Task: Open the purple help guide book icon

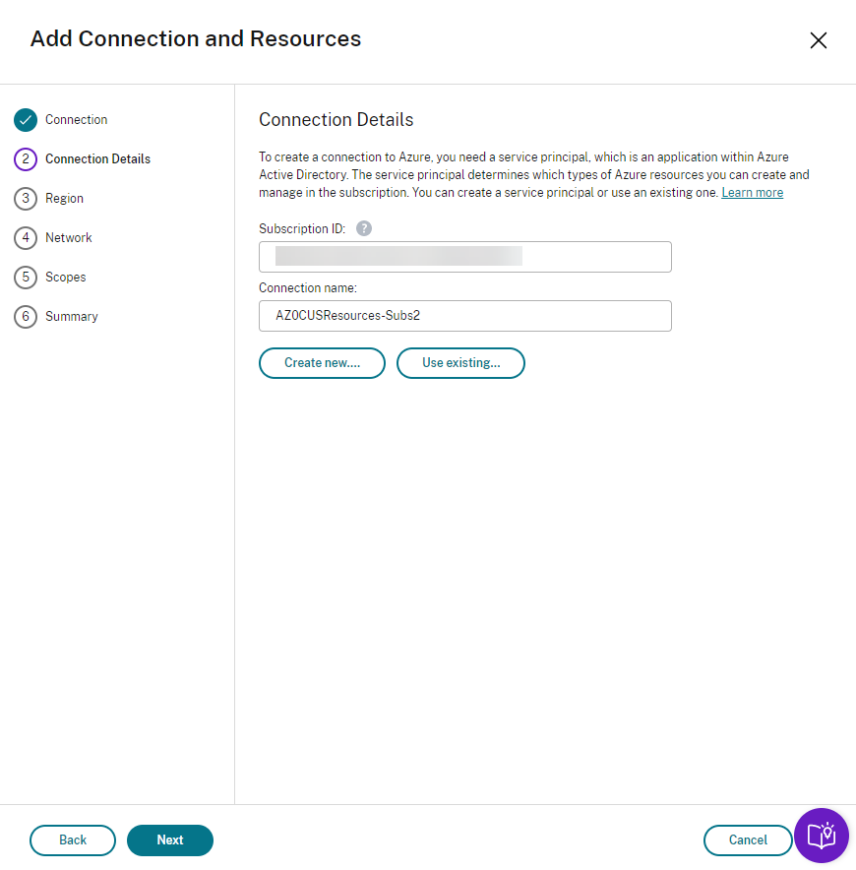Action: point(821,836)
